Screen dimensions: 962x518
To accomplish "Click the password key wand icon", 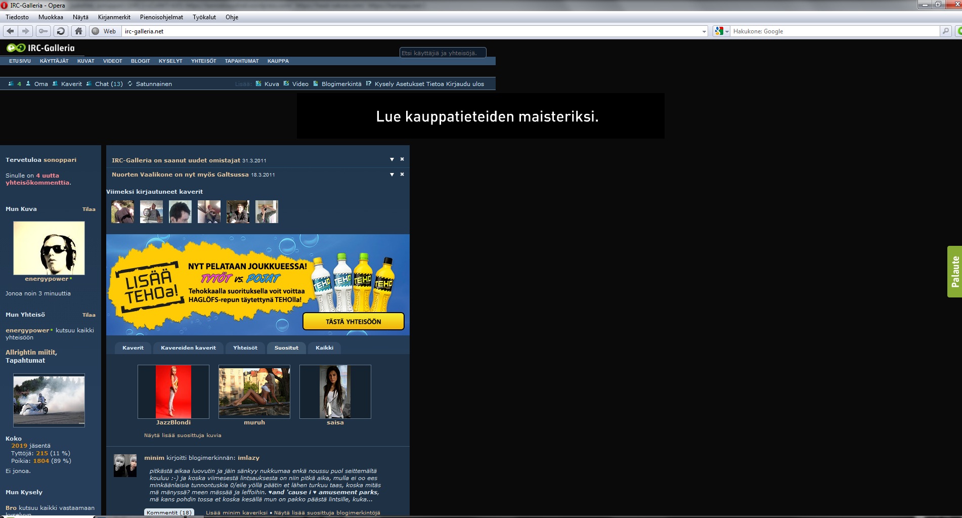I will 43,31.
